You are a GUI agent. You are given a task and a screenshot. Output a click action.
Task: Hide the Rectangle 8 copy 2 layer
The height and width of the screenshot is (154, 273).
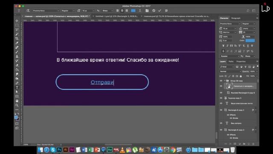(221, 110)
